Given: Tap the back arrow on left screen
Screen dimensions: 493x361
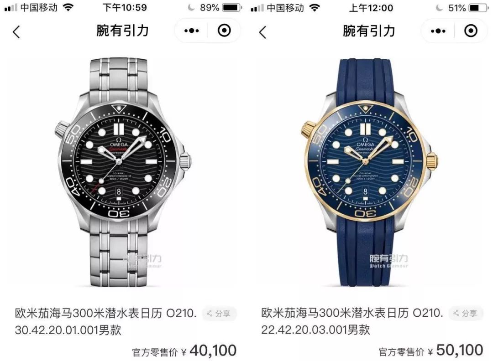Looking at the screenshot, I should click(x=16, y=32).
